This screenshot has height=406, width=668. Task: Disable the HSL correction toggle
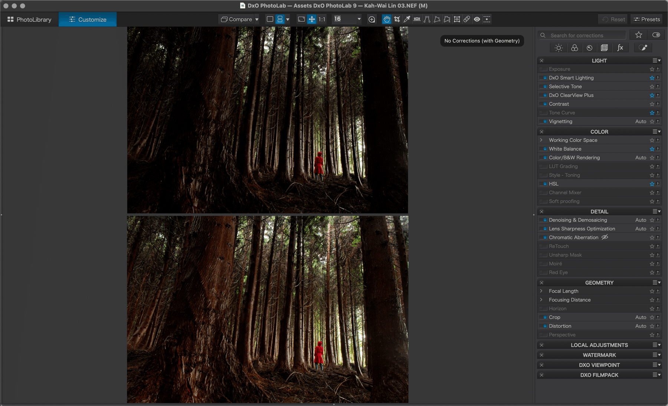click(544, 184)
